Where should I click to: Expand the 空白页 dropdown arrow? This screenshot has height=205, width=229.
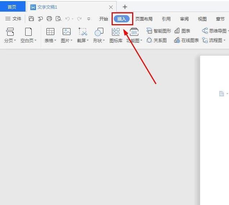tap(36, 40)
